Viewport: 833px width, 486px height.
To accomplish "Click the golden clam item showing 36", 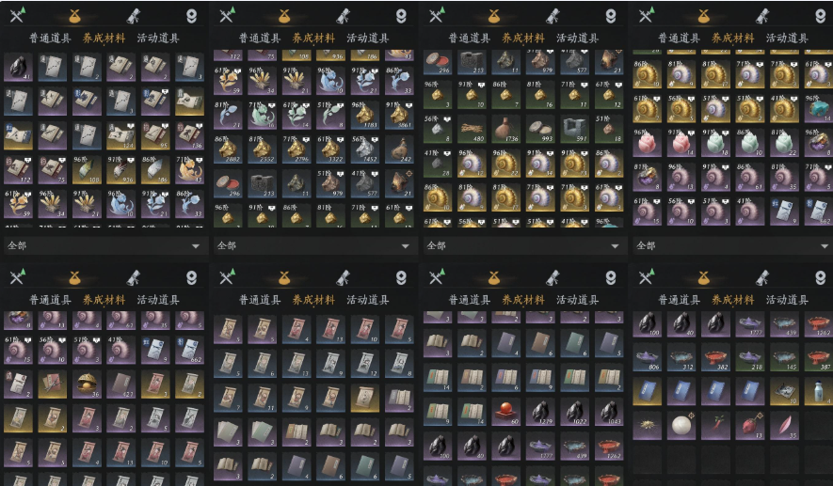I will tap(87, 384).
